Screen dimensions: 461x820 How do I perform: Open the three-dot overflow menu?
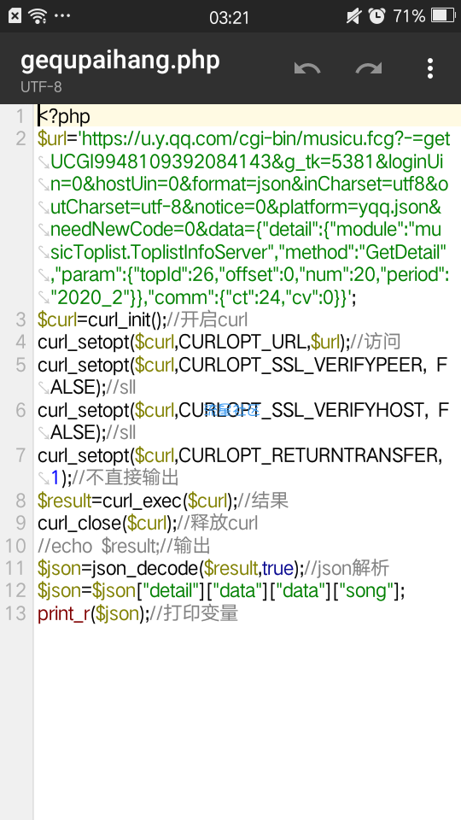click(x=429, y=68)
